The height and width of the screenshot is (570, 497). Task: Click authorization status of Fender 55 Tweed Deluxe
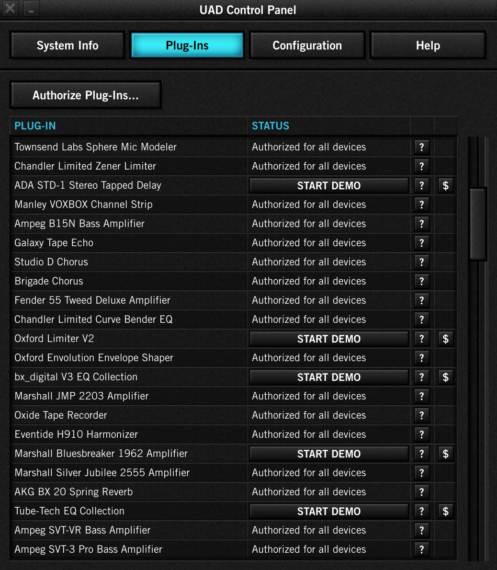309,300
